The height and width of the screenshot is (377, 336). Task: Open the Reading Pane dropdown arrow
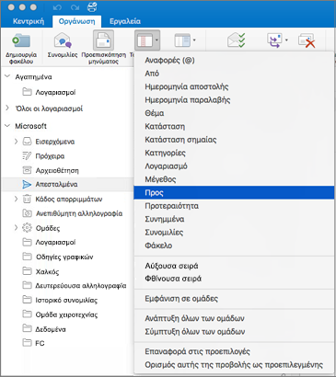[194, 40]
